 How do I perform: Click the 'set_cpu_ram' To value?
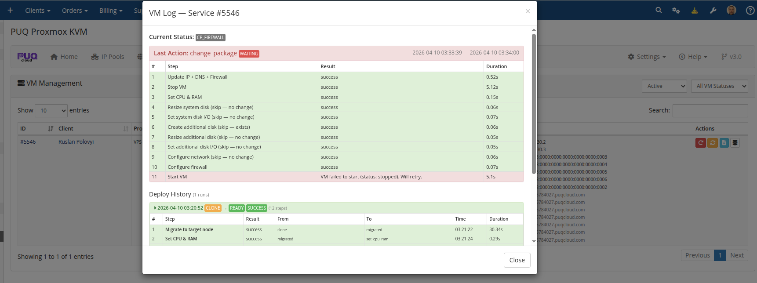pyautogui.click(x=377, y=239)
